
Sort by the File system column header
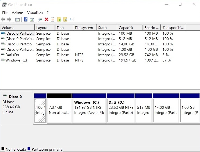[x=85, y=28]
